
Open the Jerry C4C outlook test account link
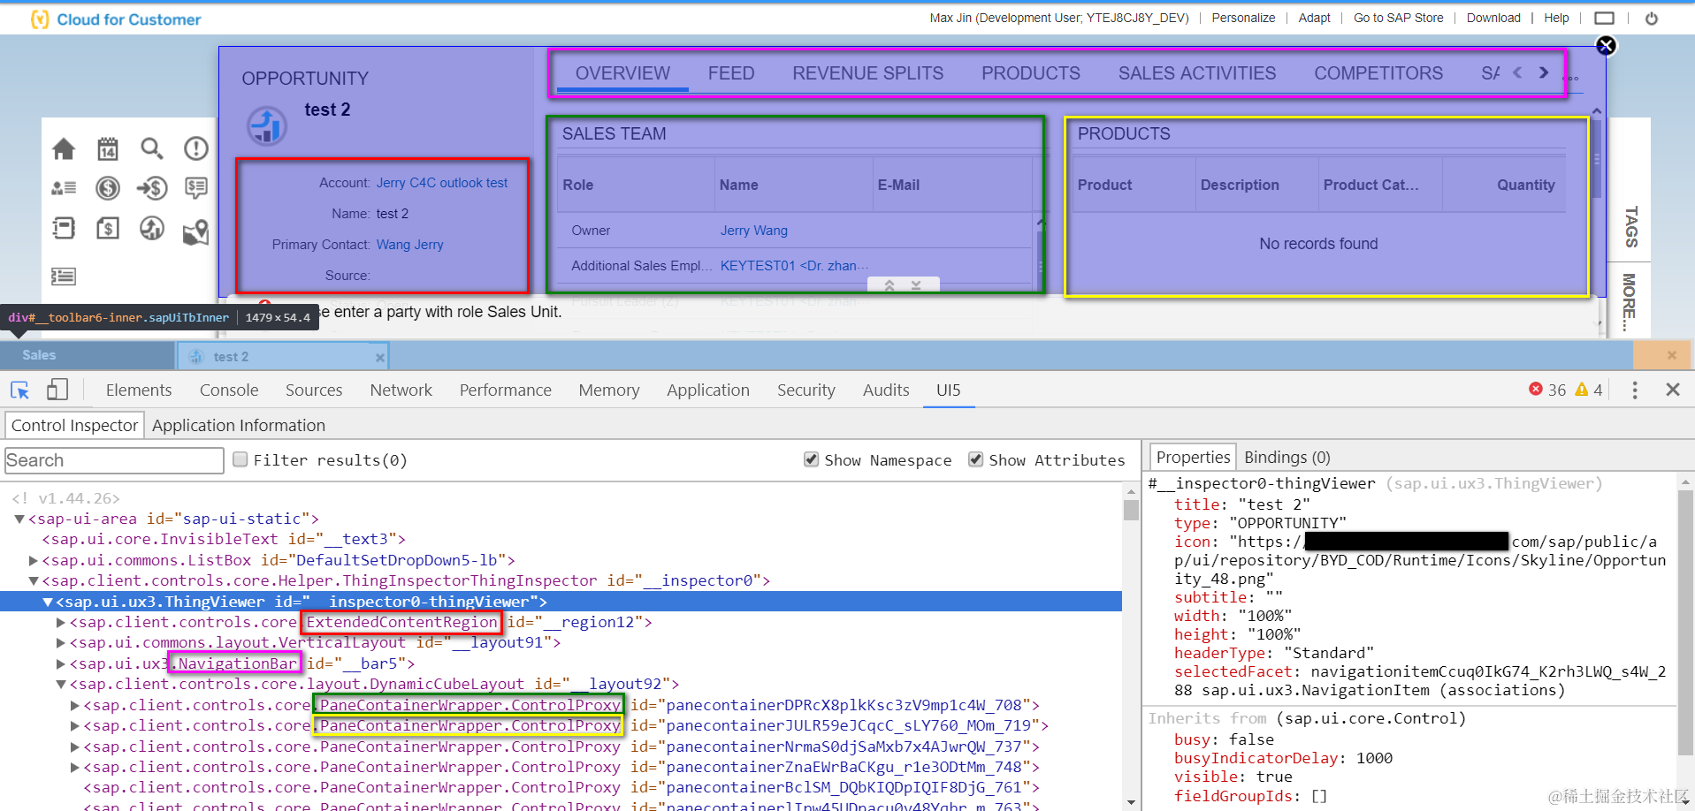coord(442,183)
